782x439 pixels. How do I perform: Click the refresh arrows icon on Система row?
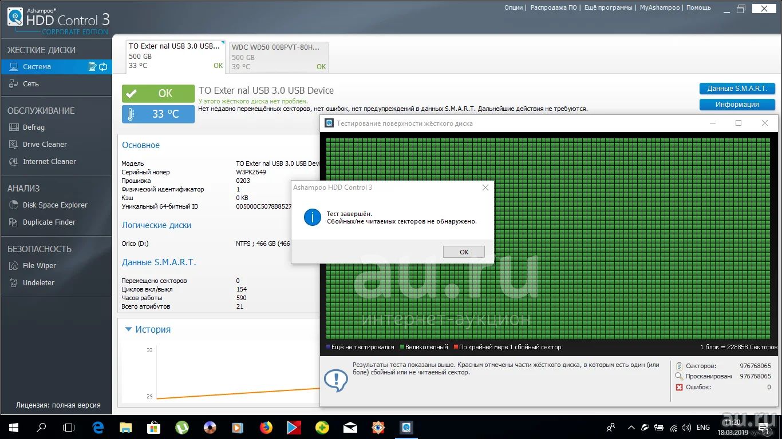(x=103, y=67)
